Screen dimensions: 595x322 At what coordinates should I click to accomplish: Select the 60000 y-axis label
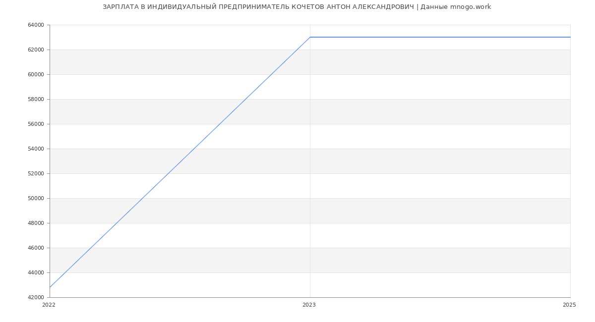[37, 75]
